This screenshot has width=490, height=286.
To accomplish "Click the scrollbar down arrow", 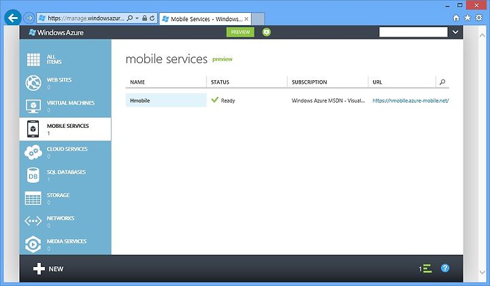I will pyautogui.click(x=482, y=272).
